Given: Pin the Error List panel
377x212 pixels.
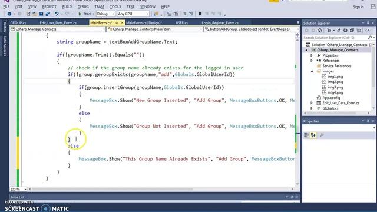Looking at the screenshot, I should [x=292, y=197].
